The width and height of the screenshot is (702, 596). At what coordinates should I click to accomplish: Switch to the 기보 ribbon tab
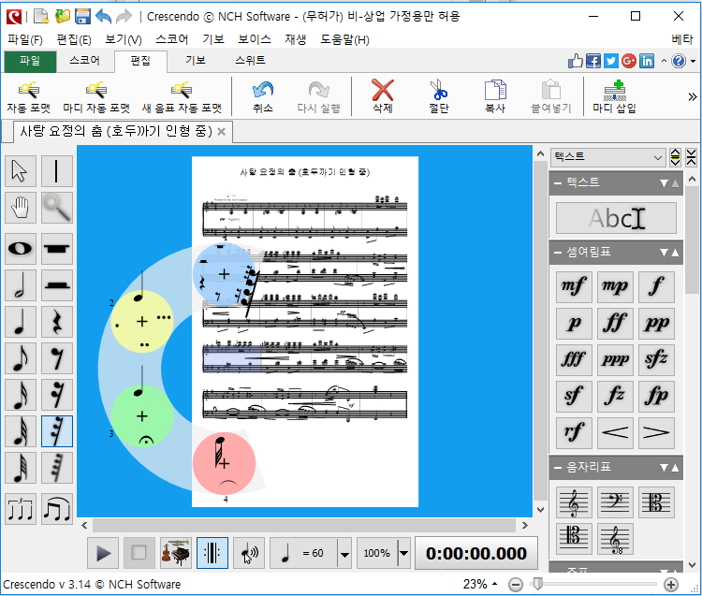196,61
